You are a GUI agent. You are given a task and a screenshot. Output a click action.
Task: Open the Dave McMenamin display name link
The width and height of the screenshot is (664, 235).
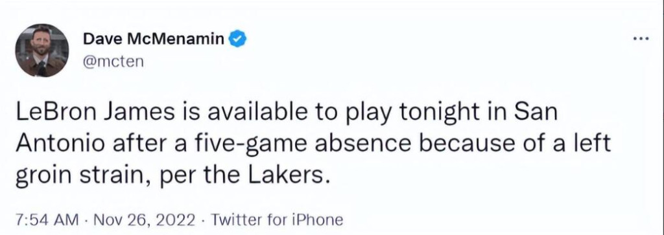(x=154, y=39)
